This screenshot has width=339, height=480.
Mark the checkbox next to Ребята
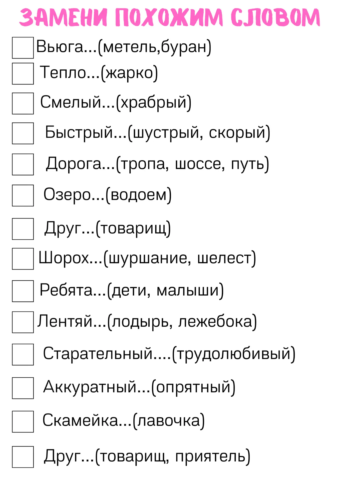click(x=23, y=291)
